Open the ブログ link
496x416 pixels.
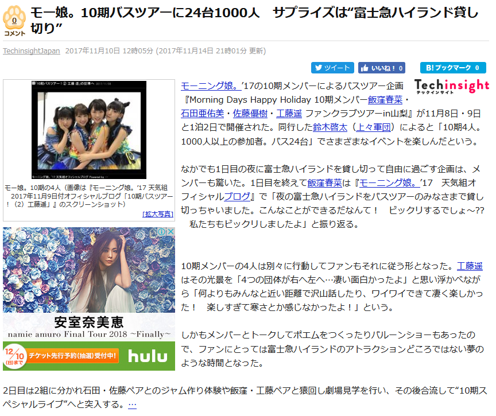click(237, 196)
